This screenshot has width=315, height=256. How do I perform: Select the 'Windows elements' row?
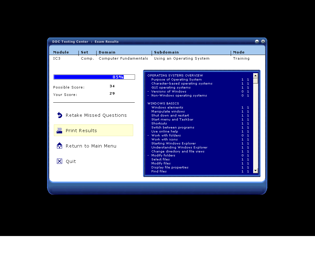(198, 107)
